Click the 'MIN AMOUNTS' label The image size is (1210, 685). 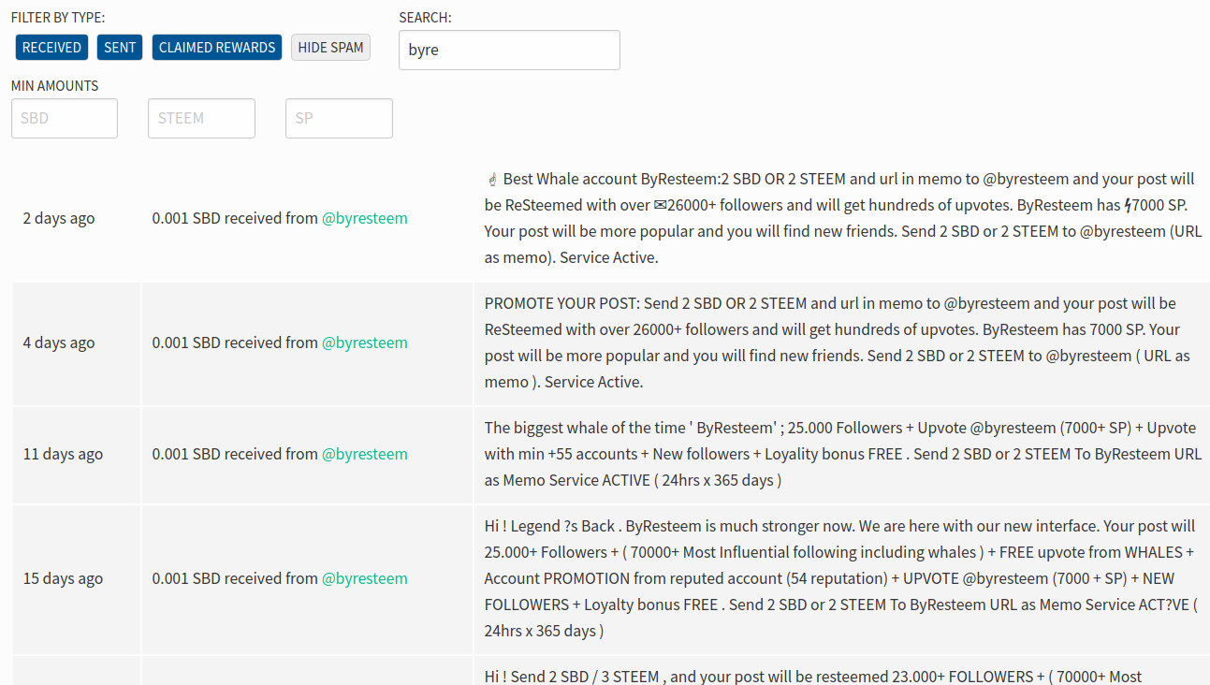54,85
